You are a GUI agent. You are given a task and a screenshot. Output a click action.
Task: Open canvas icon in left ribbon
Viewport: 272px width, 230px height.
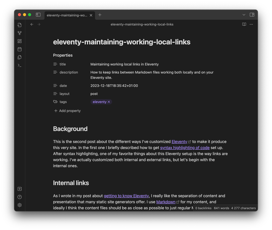click(x=20, y=41)
